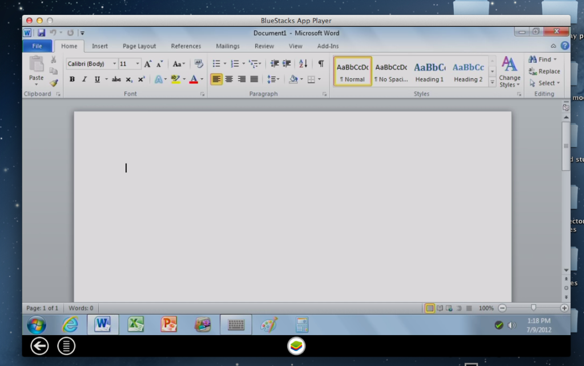Screen dimensions: 584x366
Task: Apply superscript formatting
Action: tap(141, 79)
